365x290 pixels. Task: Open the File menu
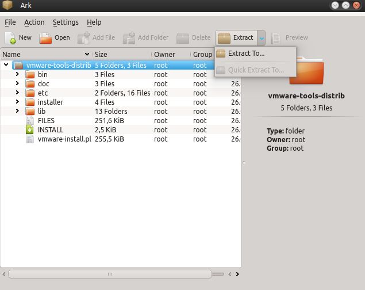click(x=10, y=22)
